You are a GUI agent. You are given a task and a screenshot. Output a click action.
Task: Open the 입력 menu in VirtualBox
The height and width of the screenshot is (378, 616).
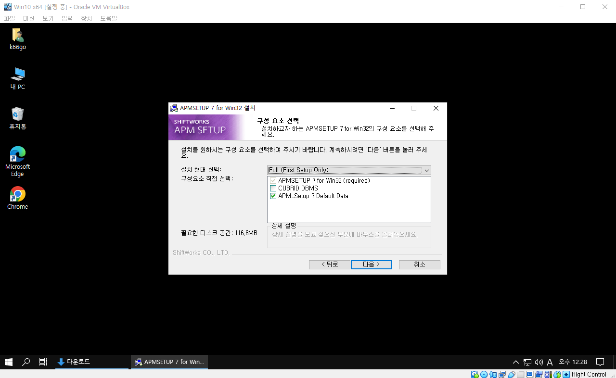67,18
